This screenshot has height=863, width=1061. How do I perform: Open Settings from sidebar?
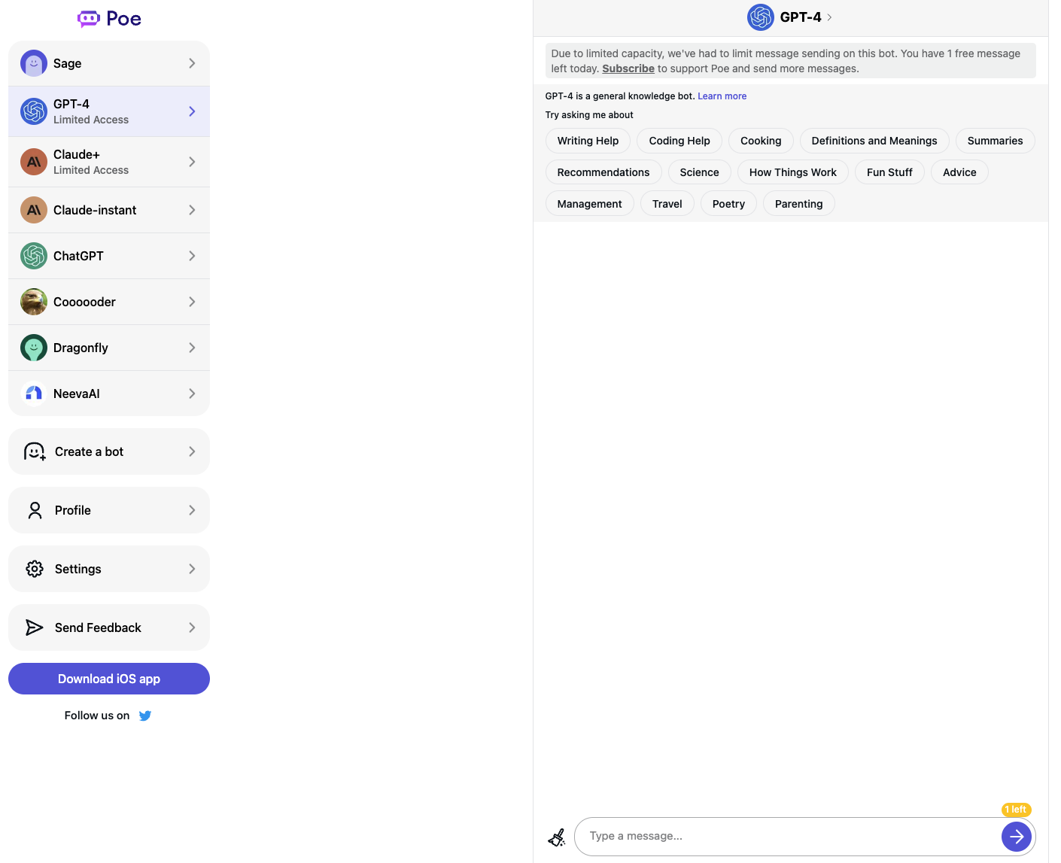coord(109,569)
